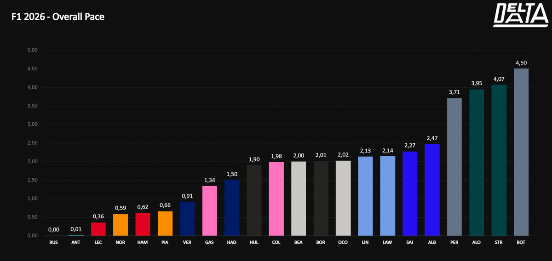The image size is (552, 261).
Task: Click the 2,47 value label
Action: pyautogui.click(x=432, y=138)
